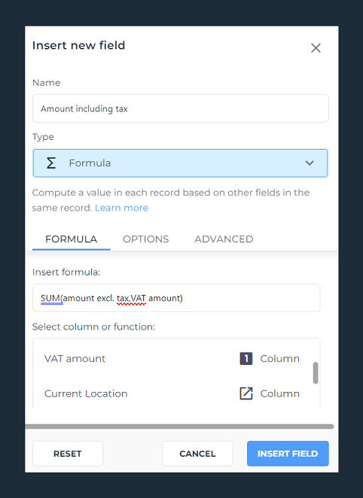Close the Insert new field dialog
The height and width of the screenshot is (498, 363).
coord(316,48)
